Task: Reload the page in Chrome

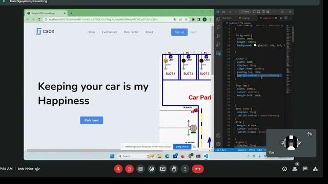Action: pyautogui.click(x=39, y=19)
